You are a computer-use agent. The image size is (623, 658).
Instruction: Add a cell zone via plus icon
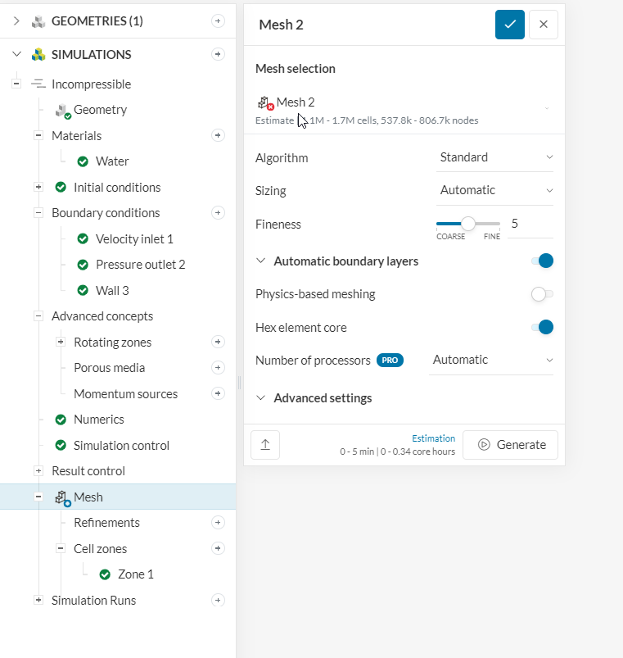pyautogui.click(x=218, y=548)
